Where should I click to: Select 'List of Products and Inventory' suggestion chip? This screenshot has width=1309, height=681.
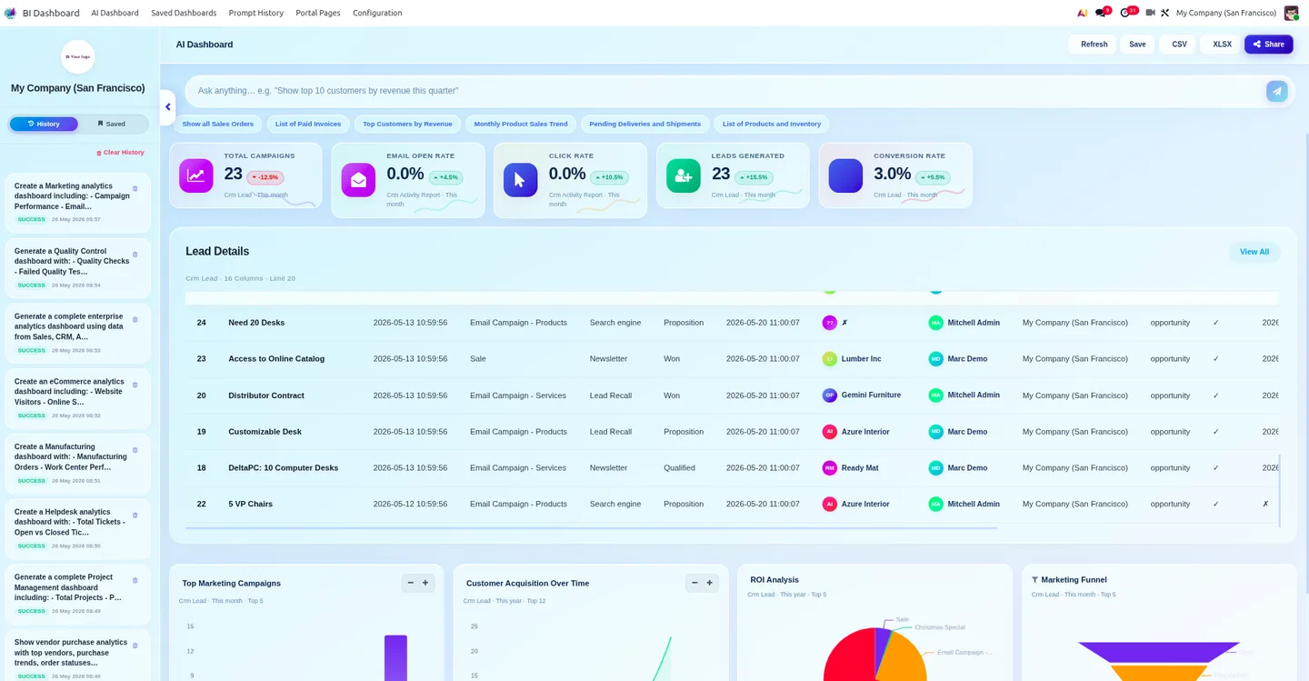(772, 124)
